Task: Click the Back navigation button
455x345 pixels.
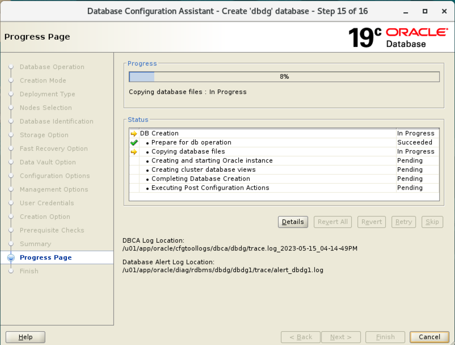Action: click(301, 337)
